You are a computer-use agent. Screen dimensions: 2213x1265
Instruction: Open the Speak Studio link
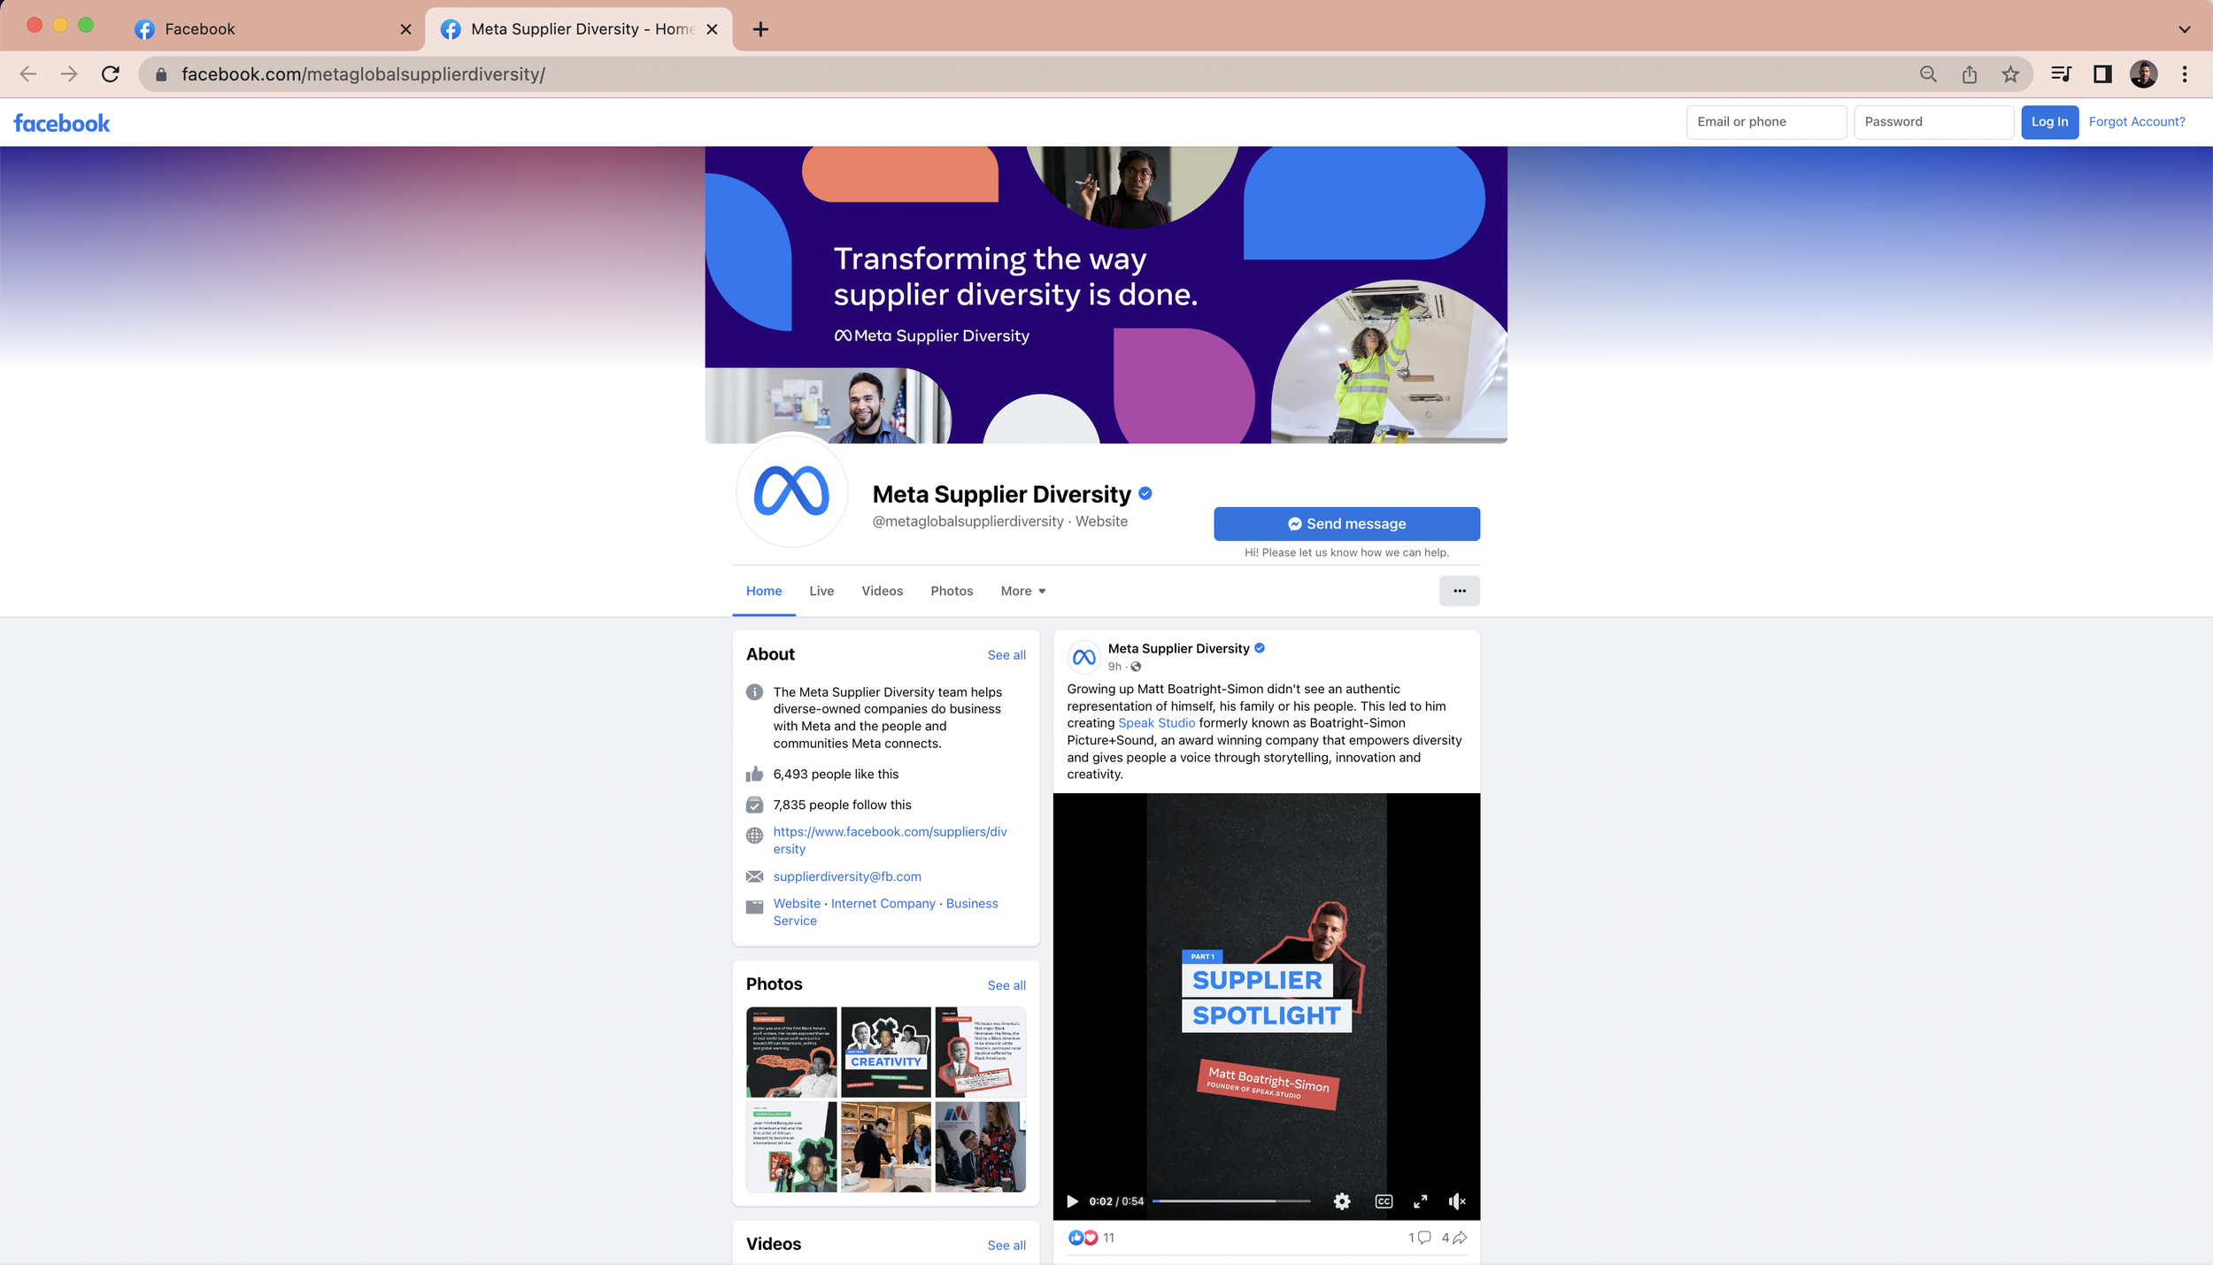pyautogui.click(x=1156, y=723)
